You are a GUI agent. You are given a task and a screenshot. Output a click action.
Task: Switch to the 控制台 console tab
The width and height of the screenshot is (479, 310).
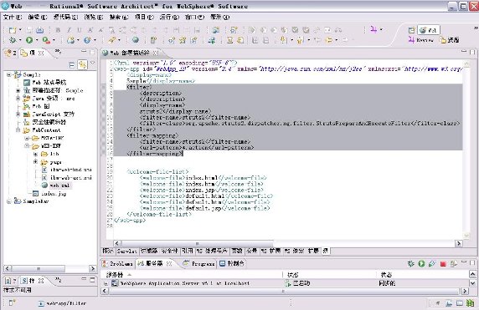pyautogui.click(x=232, y=264)
